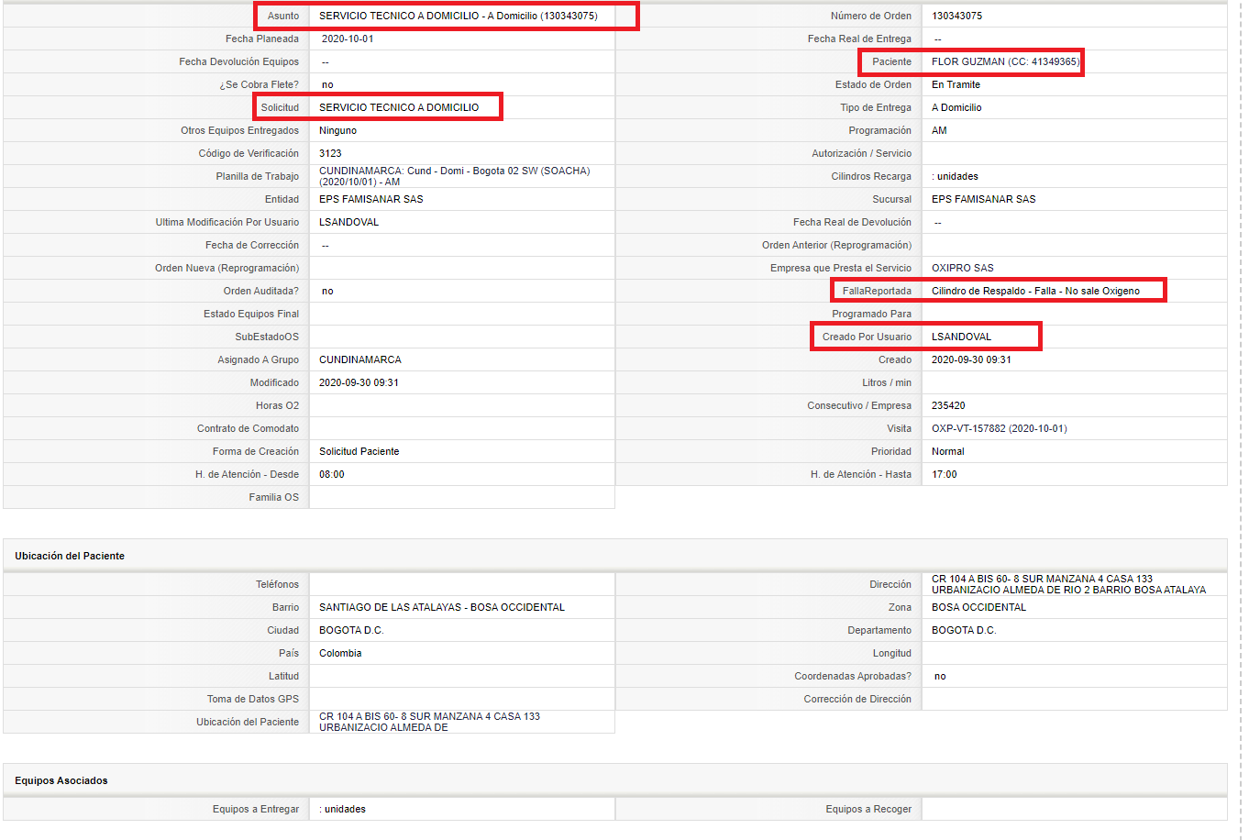Click Visita value OXP-VT-157882
This screenshot has height=840, width=1249.
pyautogui.click(x=1000, y=428)
